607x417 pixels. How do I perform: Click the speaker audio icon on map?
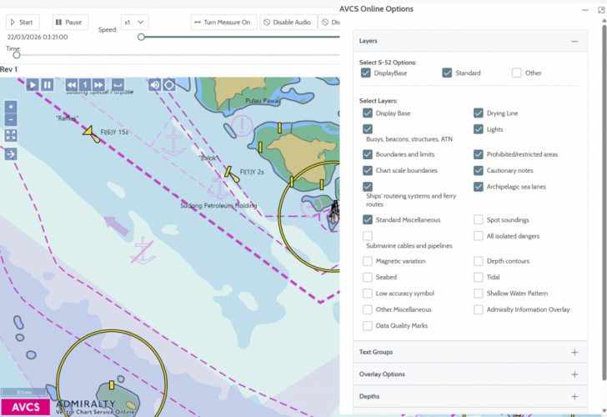coord(154,84)
